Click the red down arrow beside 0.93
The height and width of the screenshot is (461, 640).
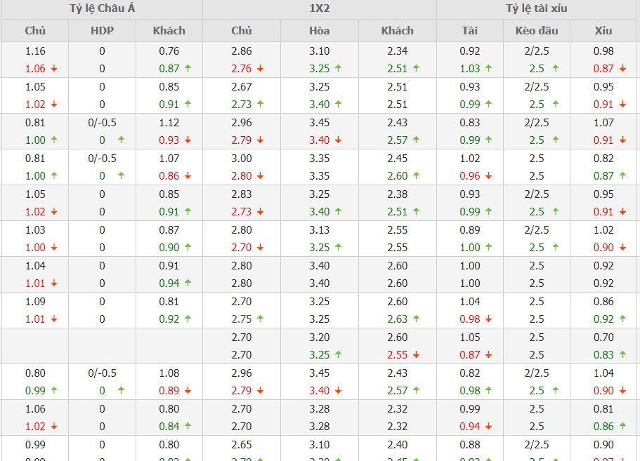click(x=187, y=140)
